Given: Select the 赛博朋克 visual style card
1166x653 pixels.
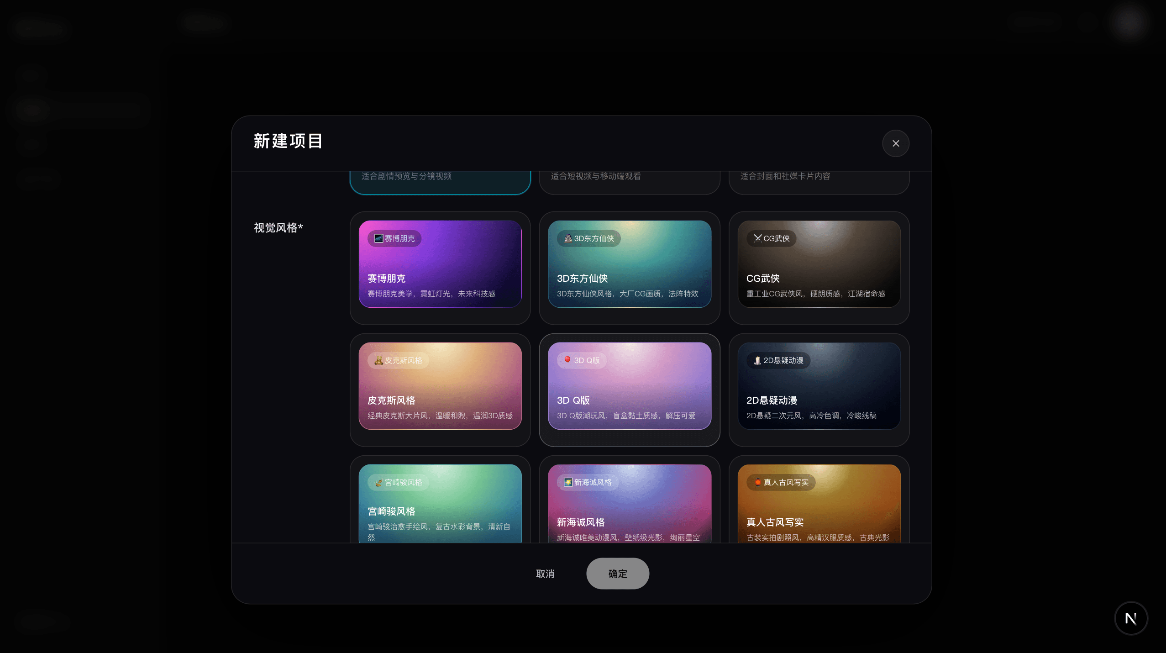Looking at the screenshot, I should pos(440,268).
